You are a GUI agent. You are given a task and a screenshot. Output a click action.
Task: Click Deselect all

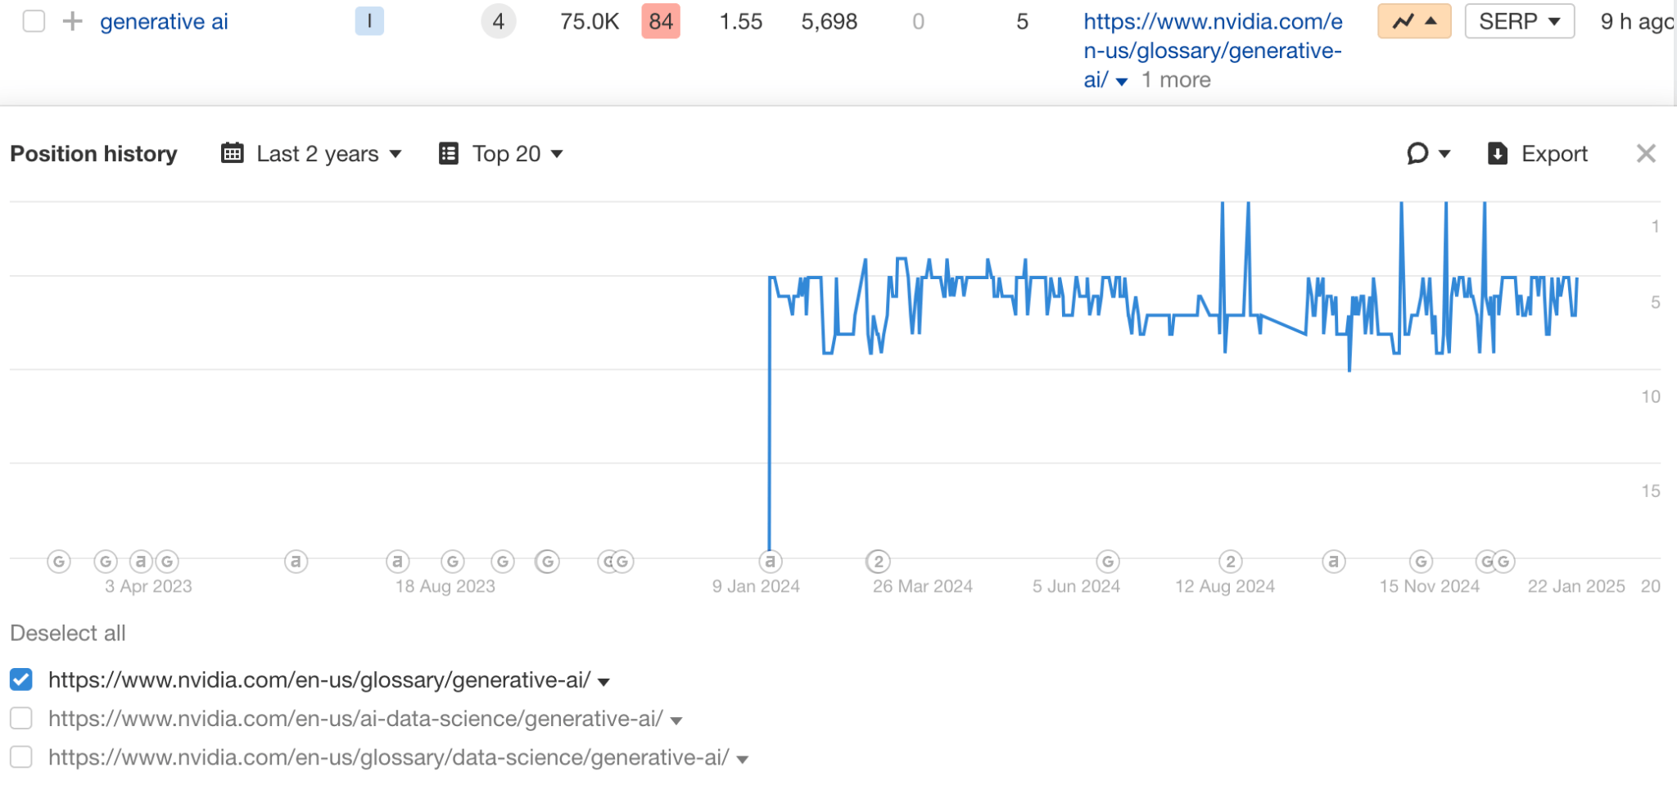pyautogui.click(x=68, y=633)
